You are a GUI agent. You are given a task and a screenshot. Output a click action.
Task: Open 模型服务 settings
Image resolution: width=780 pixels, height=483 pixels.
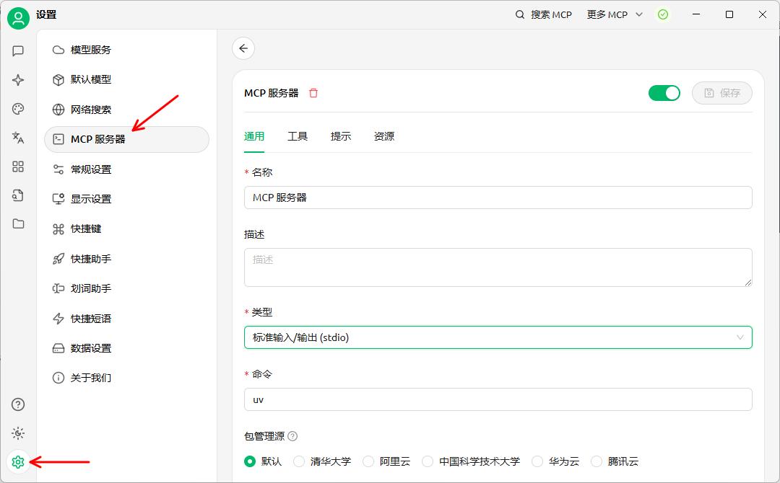point(126,50)
